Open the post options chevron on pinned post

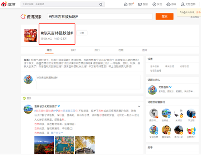pos(139,106)
